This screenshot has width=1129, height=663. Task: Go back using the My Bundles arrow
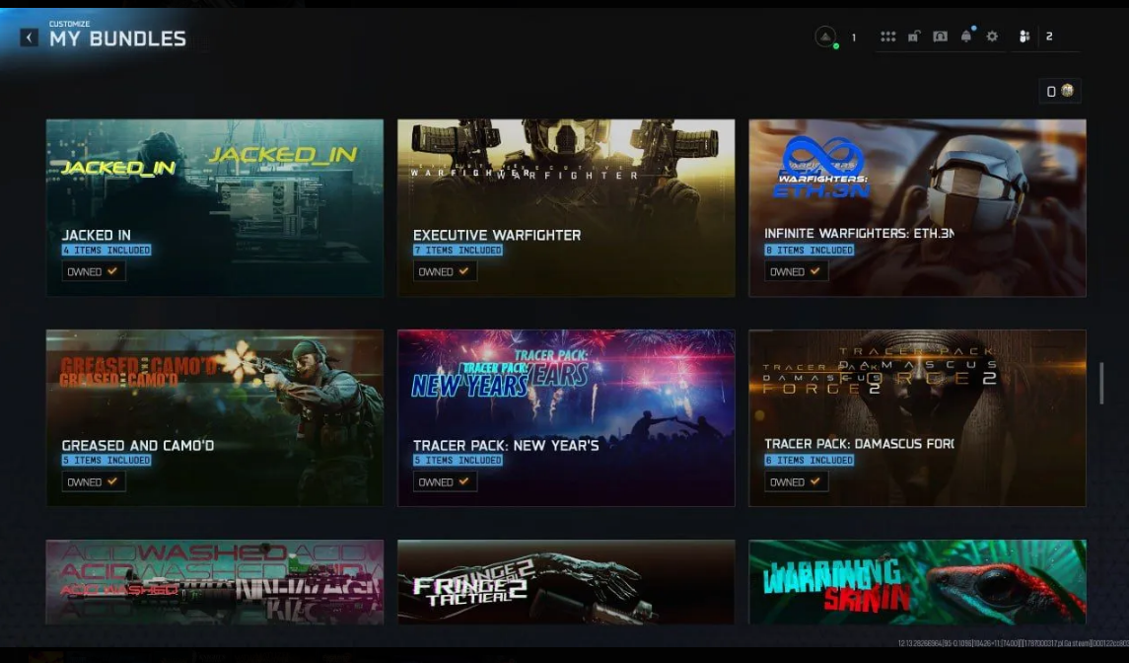coord(29,37)
